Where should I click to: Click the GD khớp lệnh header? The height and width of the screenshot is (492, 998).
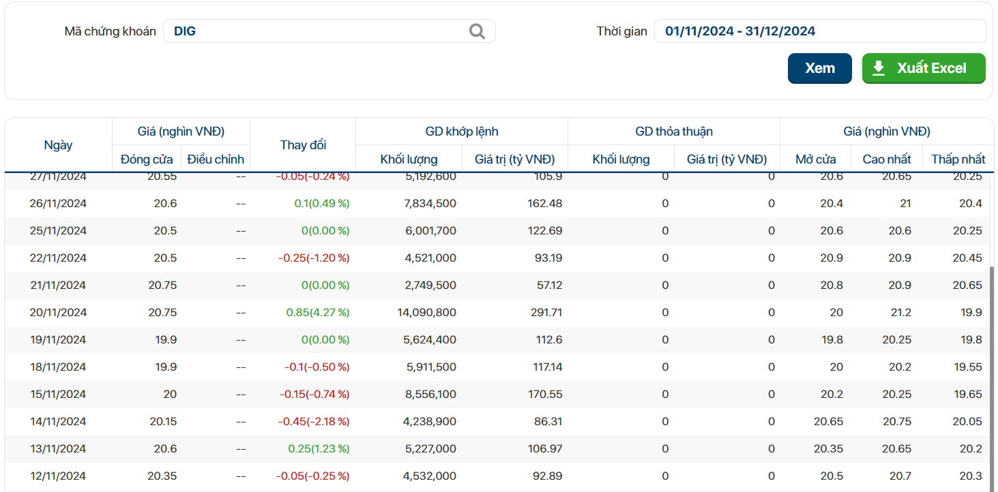461,132
